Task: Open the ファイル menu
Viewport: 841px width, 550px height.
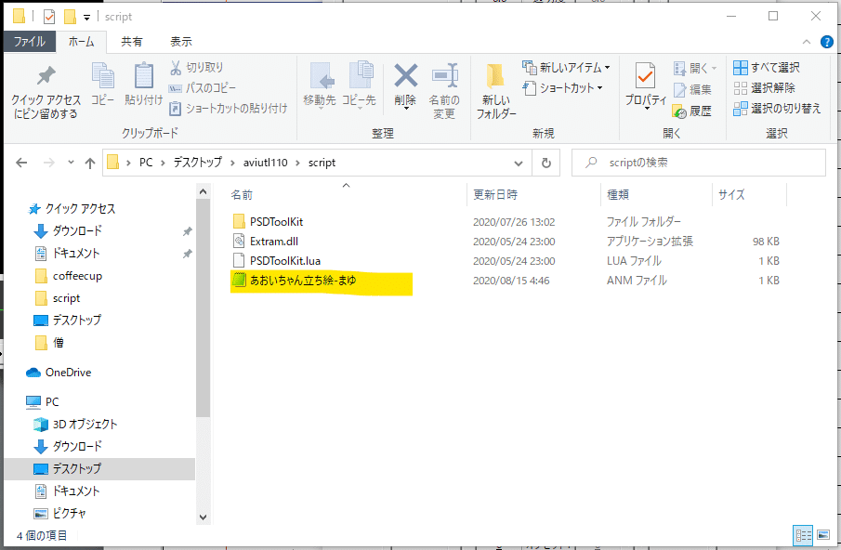Action: (x=32, y=41)
